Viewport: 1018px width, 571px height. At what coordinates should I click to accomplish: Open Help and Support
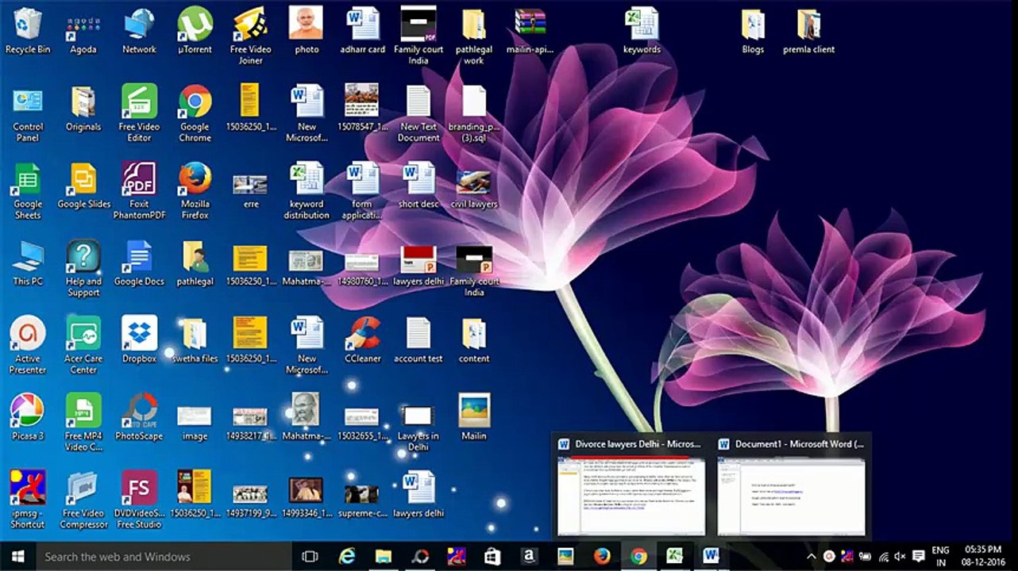click(83, 268)
